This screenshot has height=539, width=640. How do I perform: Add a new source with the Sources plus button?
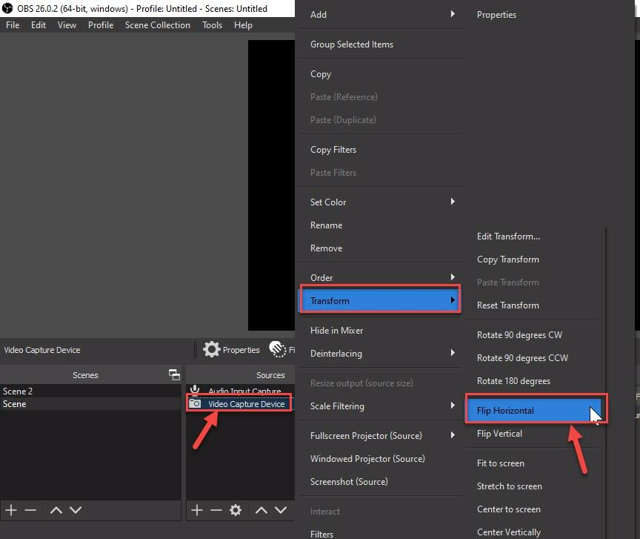coord(197,510)
